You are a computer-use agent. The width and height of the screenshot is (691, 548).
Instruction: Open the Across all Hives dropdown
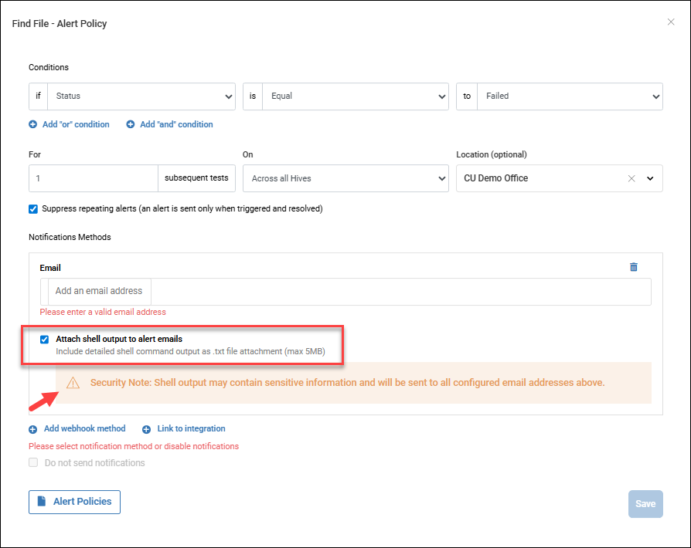point(345,178)
